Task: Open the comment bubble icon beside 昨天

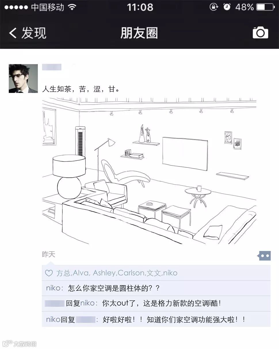Action: pos(265,256)
